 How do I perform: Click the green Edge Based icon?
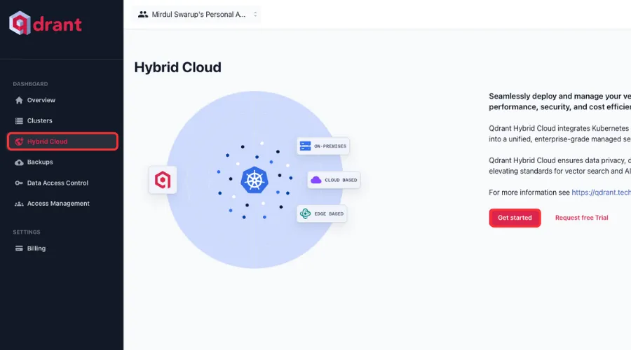click(306, 213)
